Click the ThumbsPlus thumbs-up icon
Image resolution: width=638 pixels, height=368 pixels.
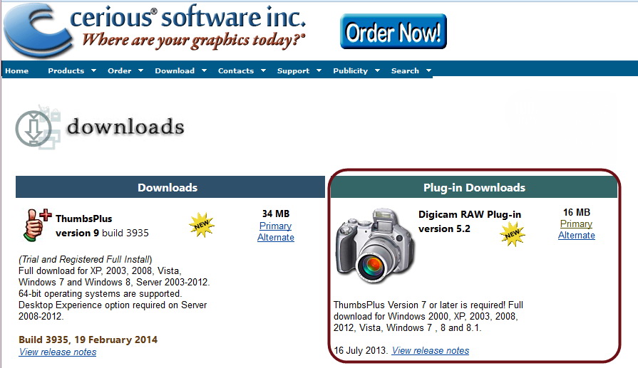pos(37,226)
